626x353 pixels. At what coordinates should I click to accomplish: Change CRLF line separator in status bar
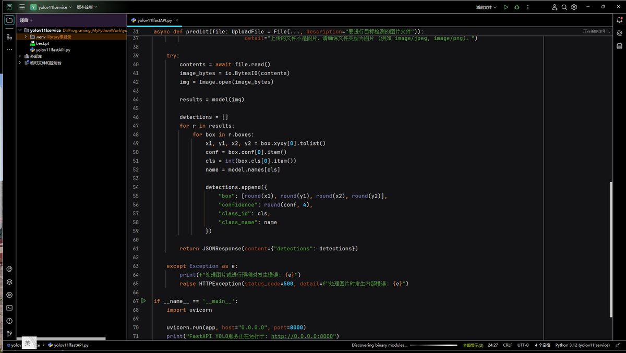click(508, 345)
